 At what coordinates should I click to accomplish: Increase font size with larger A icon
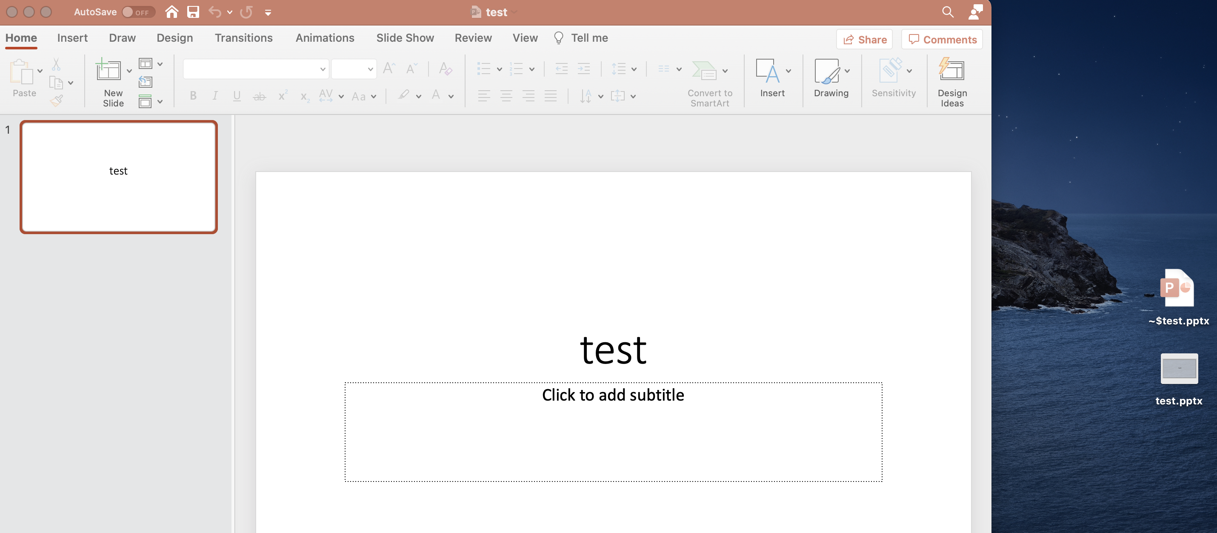click(x=389, y=69)
